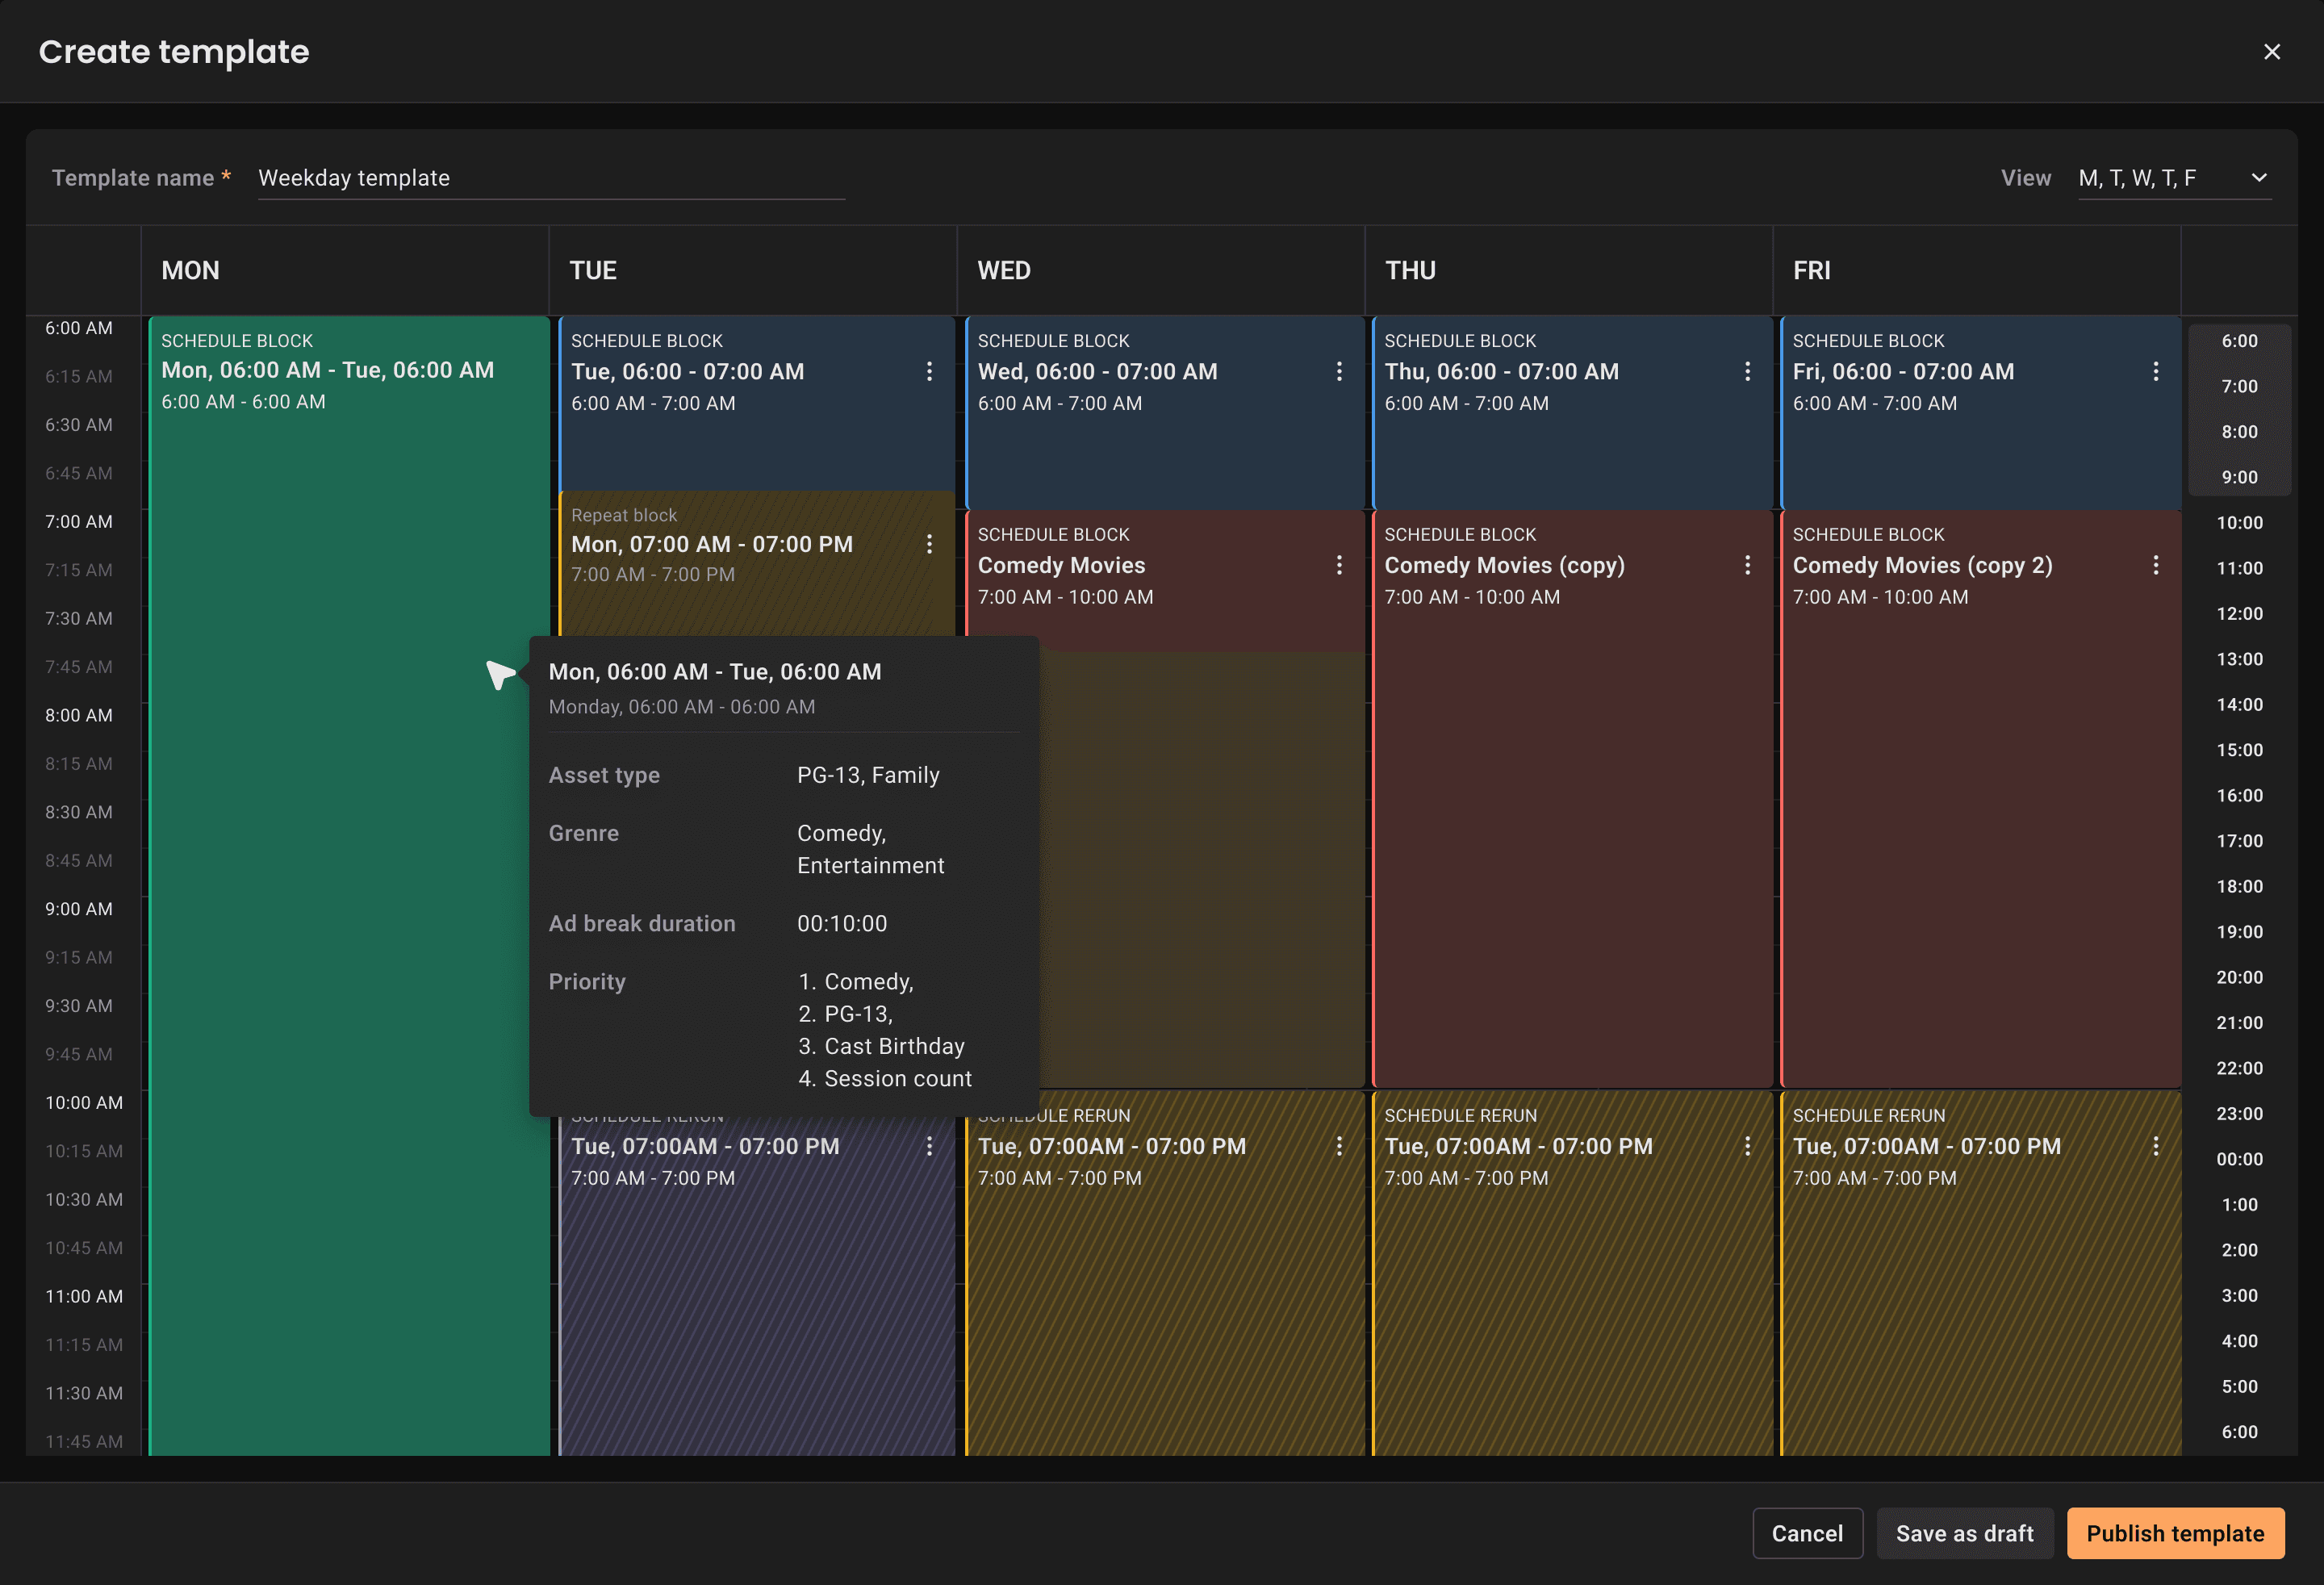
Task: Click the Template name input field
Action: pos(550,178)
